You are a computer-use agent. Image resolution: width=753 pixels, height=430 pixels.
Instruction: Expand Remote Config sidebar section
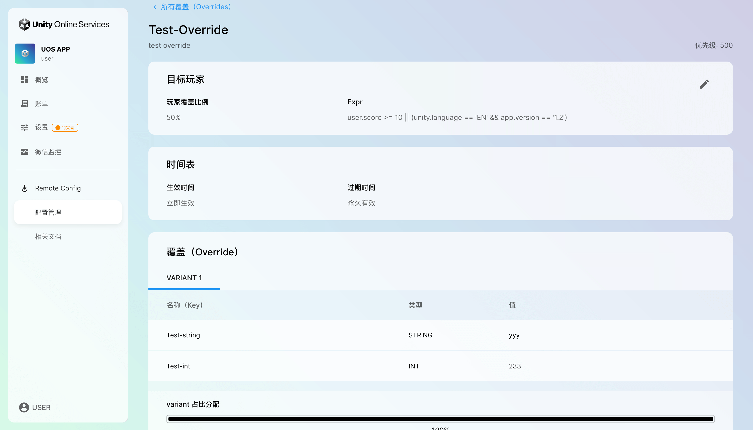[x=58, y=188]
